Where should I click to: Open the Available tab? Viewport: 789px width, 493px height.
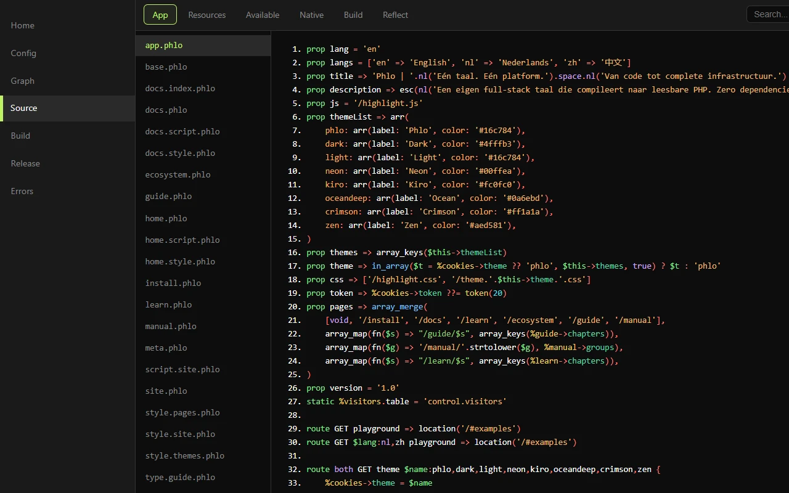263,15
